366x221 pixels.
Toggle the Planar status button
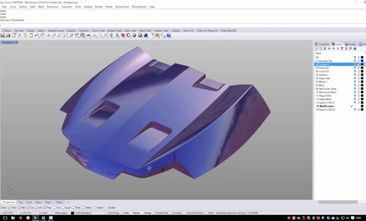pyautogui.click(x=136, y=213)
